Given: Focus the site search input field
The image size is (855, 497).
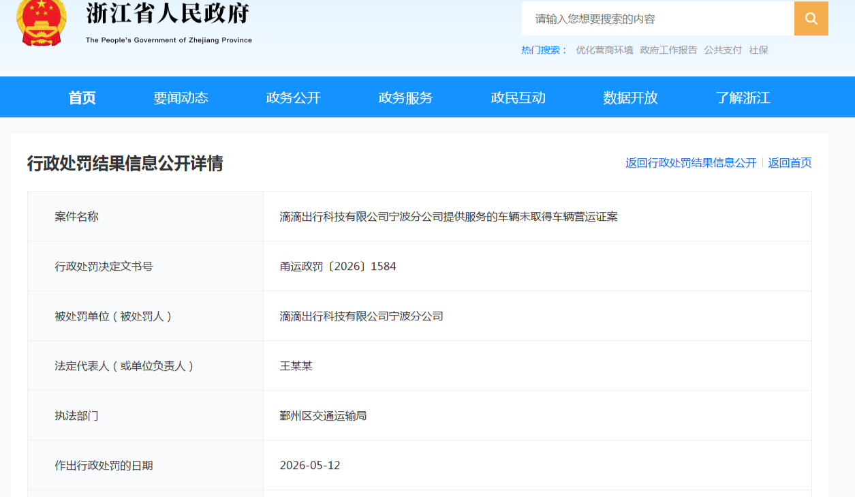Looking at the screenshot, I should tap(658, 18).
